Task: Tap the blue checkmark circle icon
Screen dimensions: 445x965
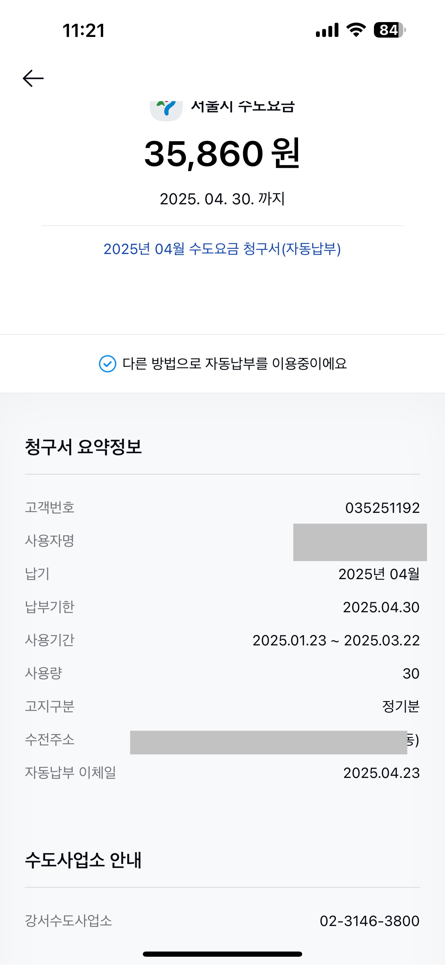Action: click(x=108, y=364)
